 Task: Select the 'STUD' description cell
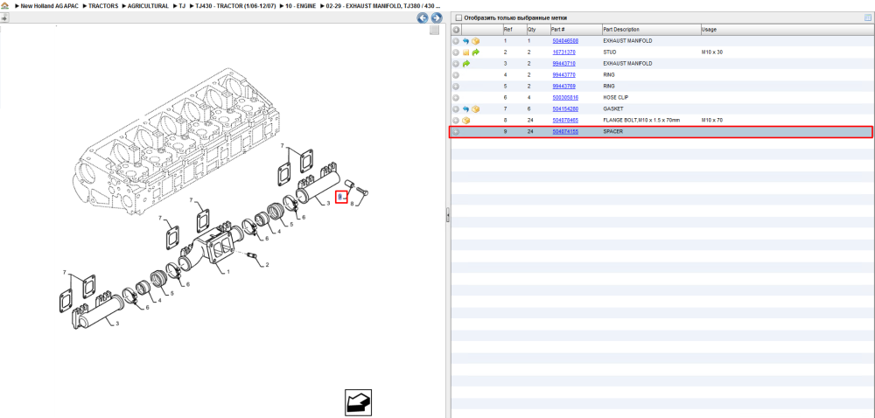[x=609, y=52]
